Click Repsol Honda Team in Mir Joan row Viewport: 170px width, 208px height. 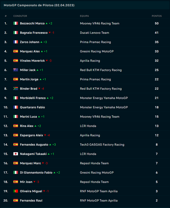point(94,182)
